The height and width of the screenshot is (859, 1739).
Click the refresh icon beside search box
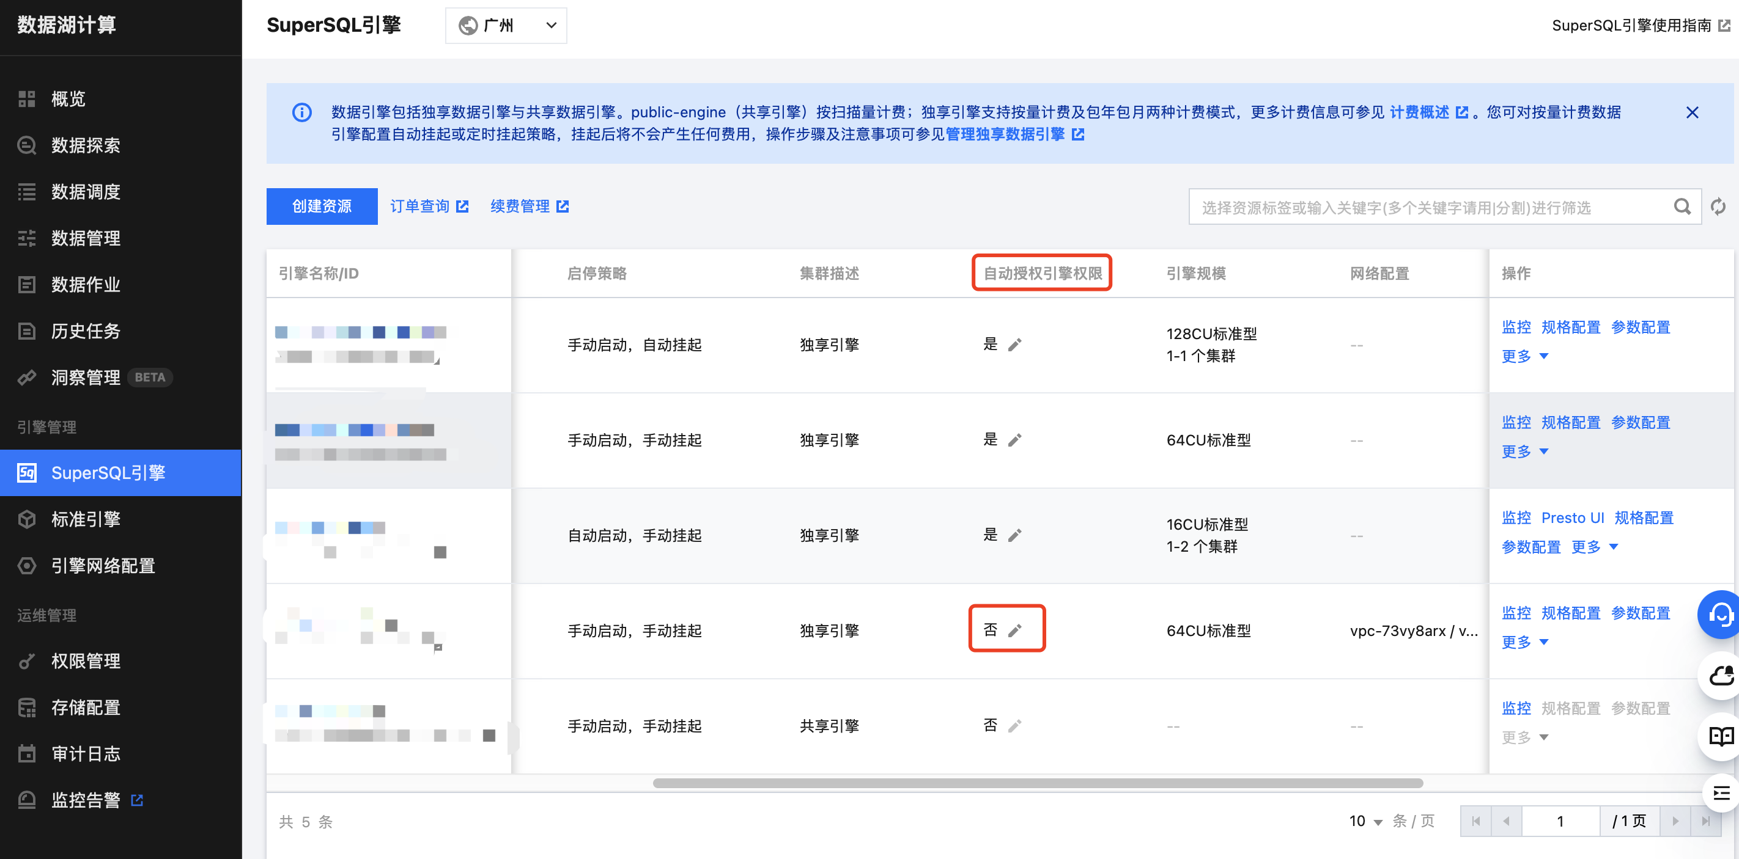point(1718,207)
